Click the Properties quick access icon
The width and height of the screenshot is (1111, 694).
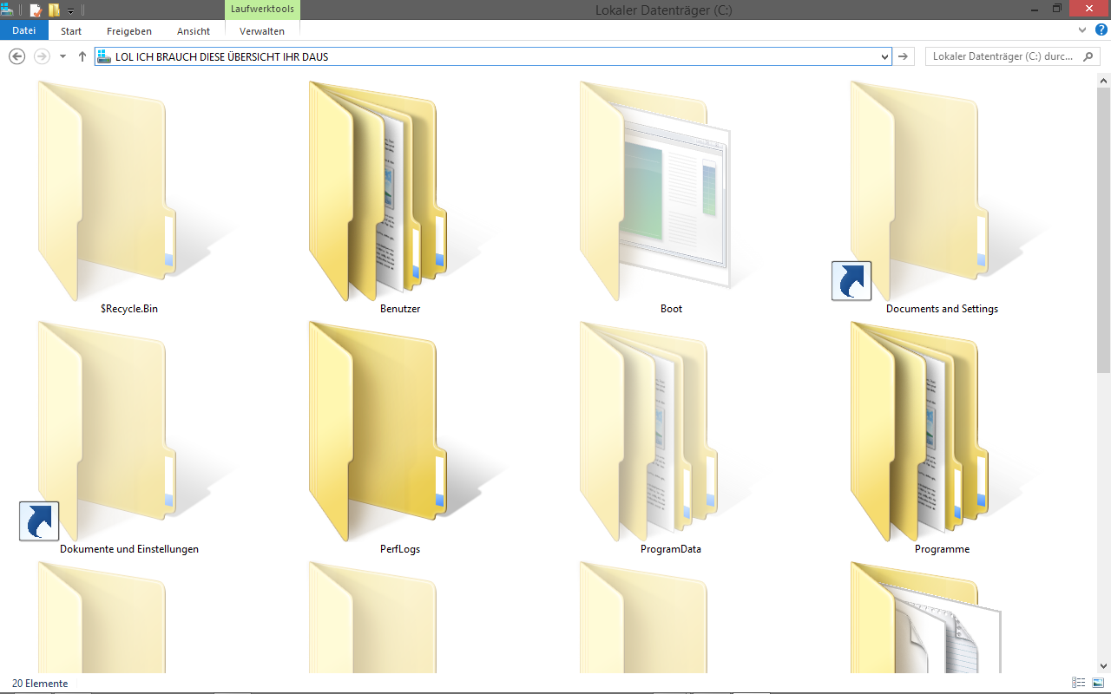[x=36, y=10]
